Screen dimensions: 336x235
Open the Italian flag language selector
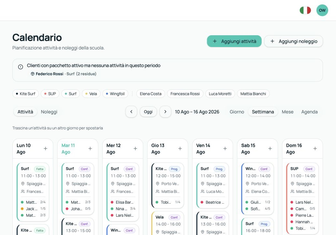(x=305, y=10)
